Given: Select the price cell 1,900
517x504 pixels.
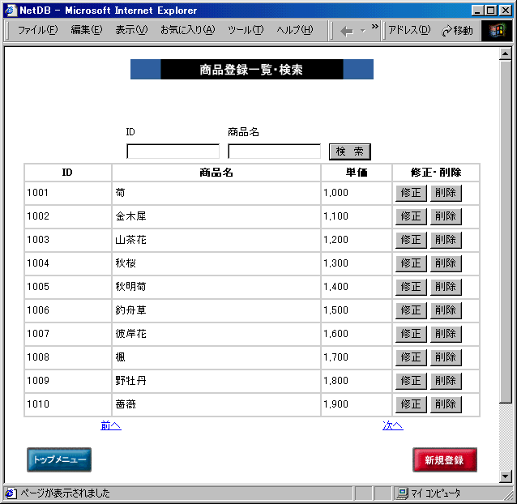Looking at the screenshot, I should [x=357, y=404].
